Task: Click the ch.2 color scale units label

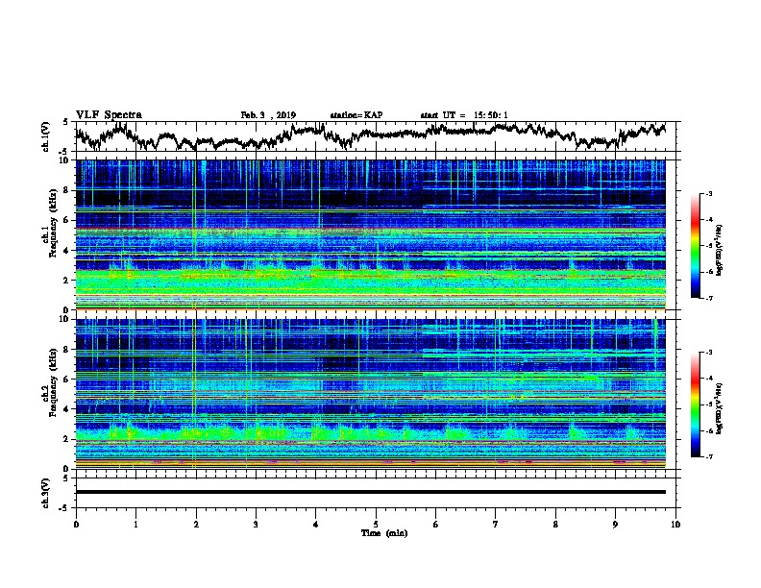Action: 720,408
